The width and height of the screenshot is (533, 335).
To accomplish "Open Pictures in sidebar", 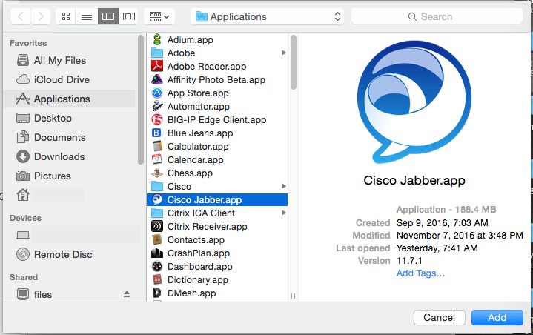I will 69,176.
